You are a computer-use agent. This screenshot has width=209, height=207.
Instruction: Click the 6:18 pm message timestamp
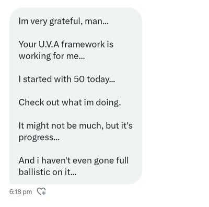click(x=20, y=192)
